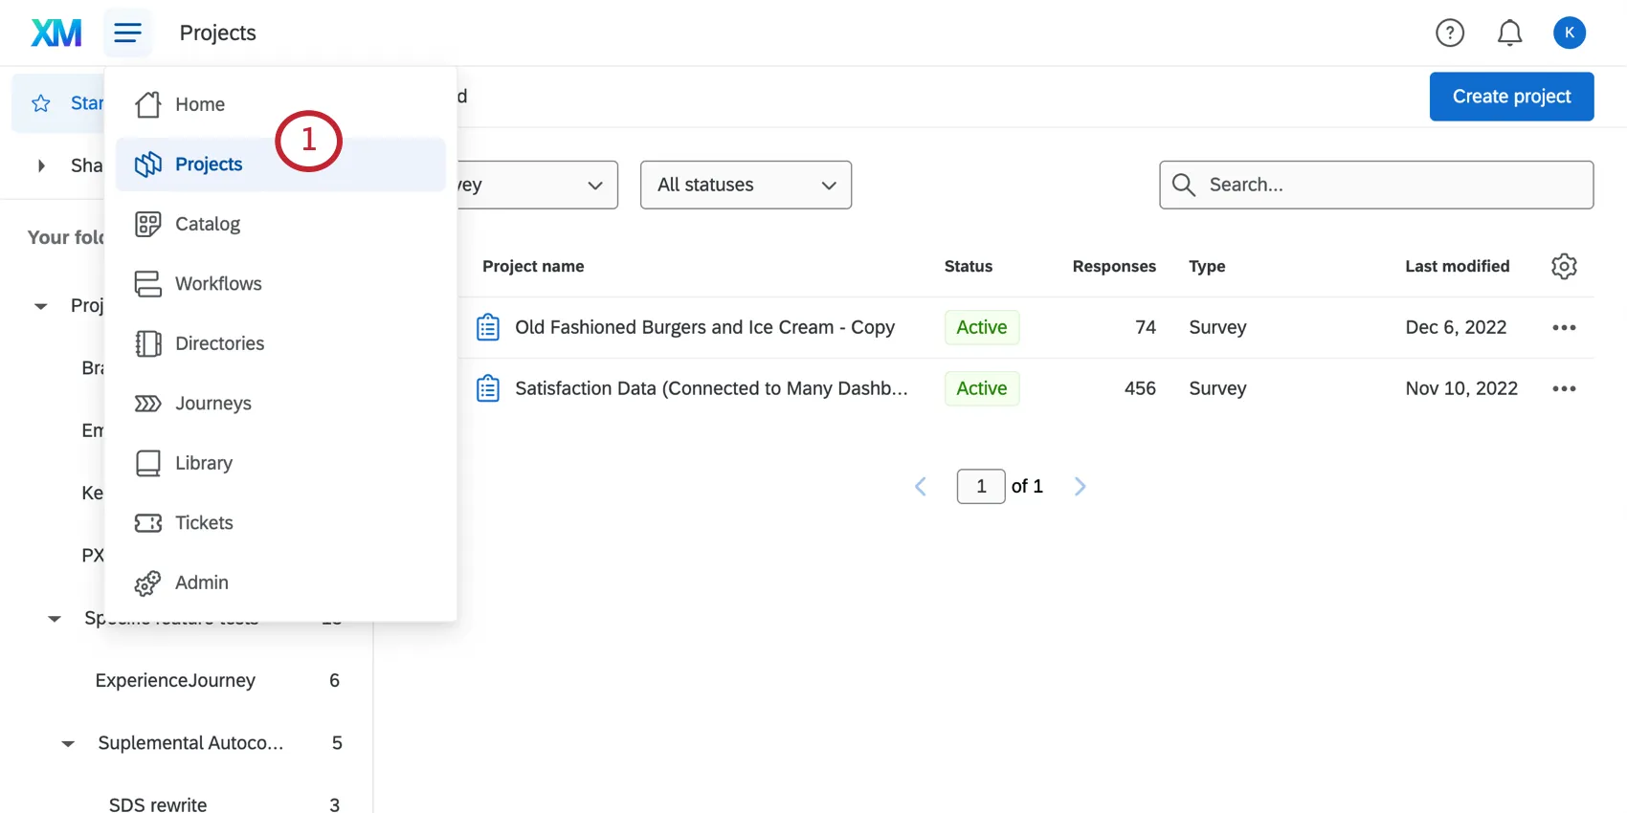The width and height of the screenshot is (1627, 813).
Task: Open options for Old Fashioned Burgers project
Action: [x=1564, y=328]
